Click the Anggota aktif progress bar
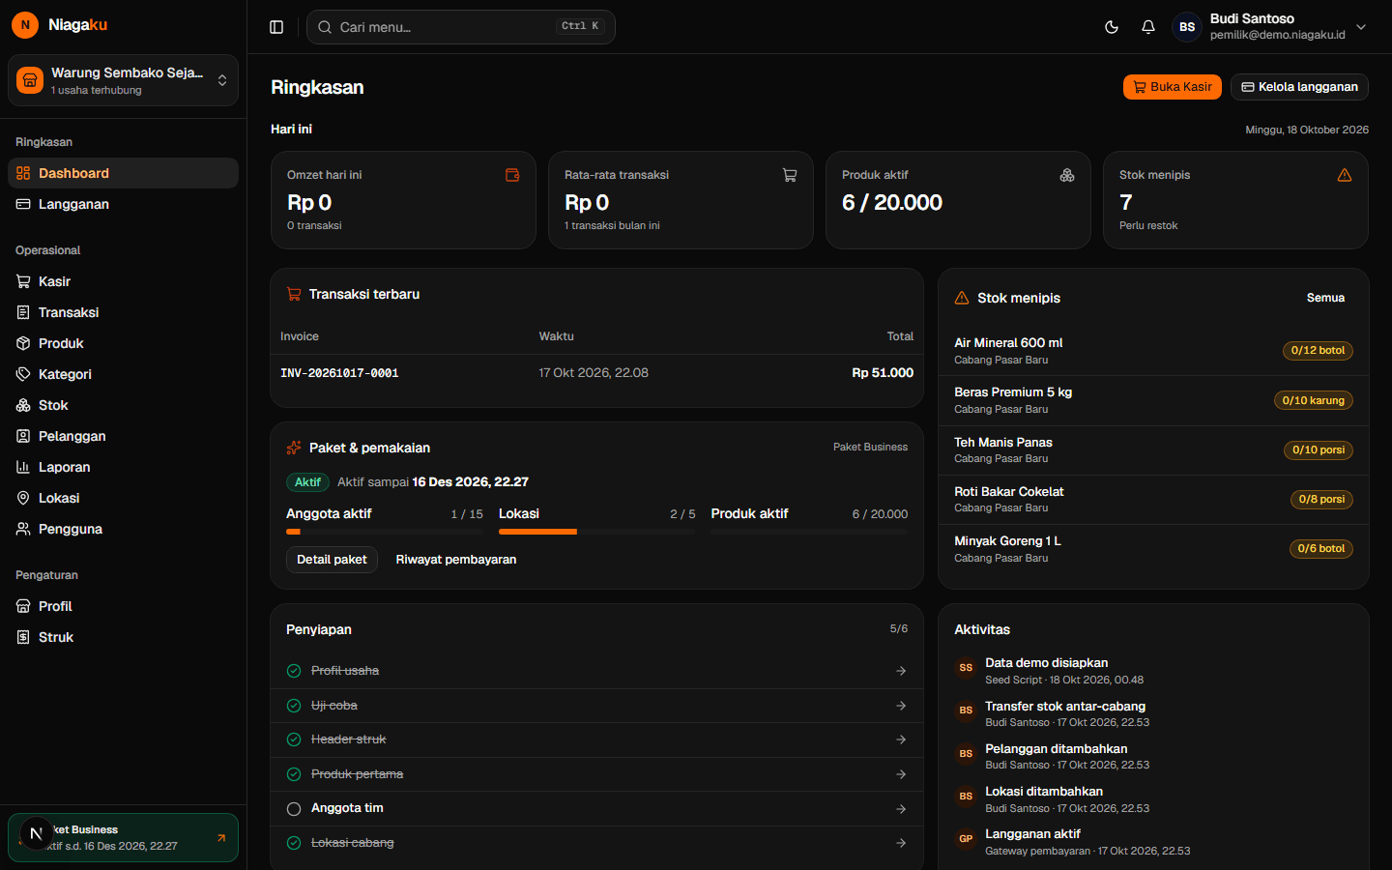Image resolution: width=1392 pixels, height=870 pixels. (385, 532)
